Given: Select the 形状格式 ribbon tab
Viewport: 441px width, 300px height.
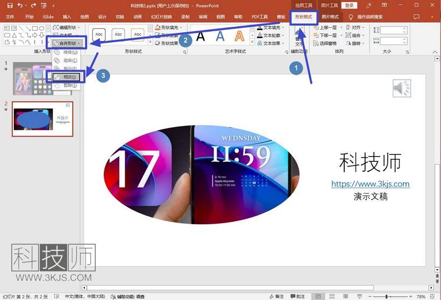Looking at the screenshot, I should coord(304,17).
